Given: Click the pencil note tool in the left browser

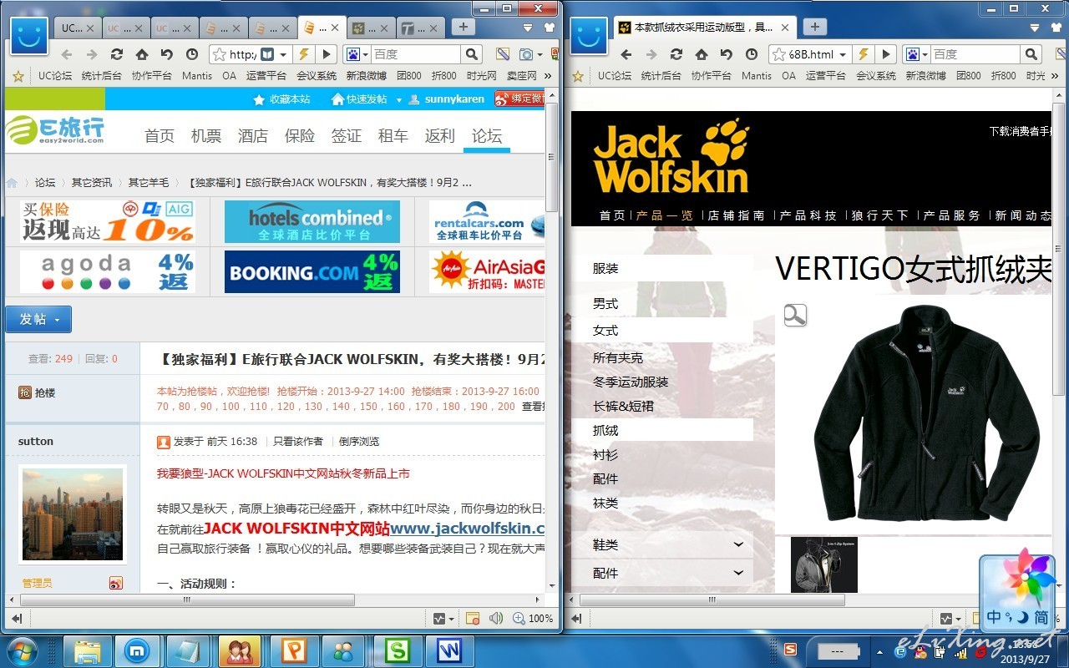Looking at the screenshot, I should tap(502, 54).
